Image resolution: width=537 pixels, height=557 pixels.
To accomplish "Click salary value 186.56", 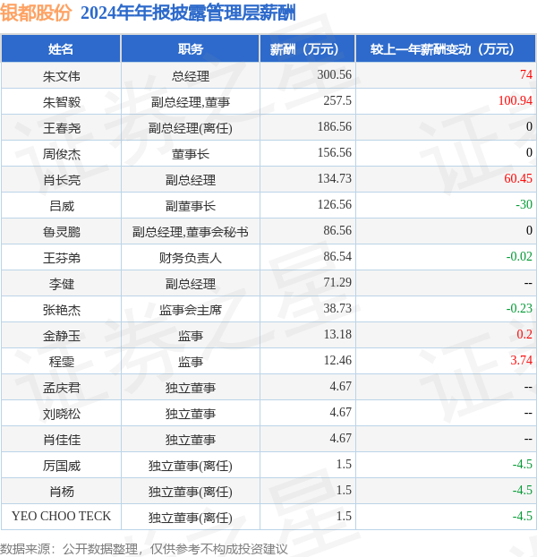I will tap(335, 126).
